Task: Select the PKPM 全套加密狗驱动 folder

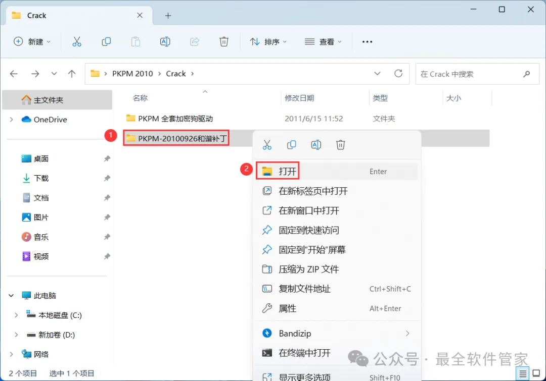Action: click(x=306, y=119)
